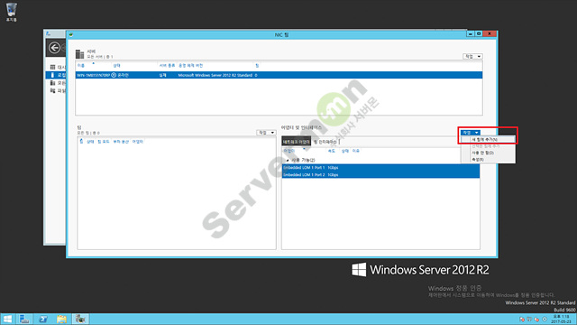Viewport: 577px width, 325px height.
Task: Select the Embedded LOM 1 Port 2 adapter row
Action: 380,174
